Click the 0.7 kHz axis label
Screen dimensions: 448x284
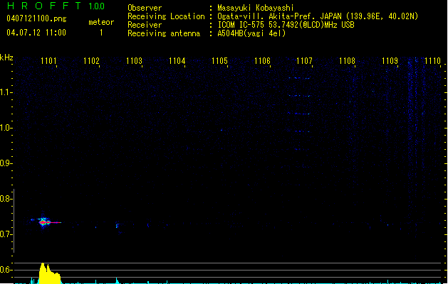tap(6, 234)
